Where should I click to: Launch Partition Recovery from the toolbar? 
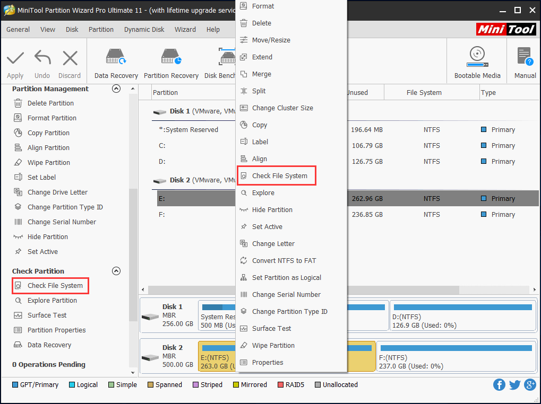tap(171, 64)
